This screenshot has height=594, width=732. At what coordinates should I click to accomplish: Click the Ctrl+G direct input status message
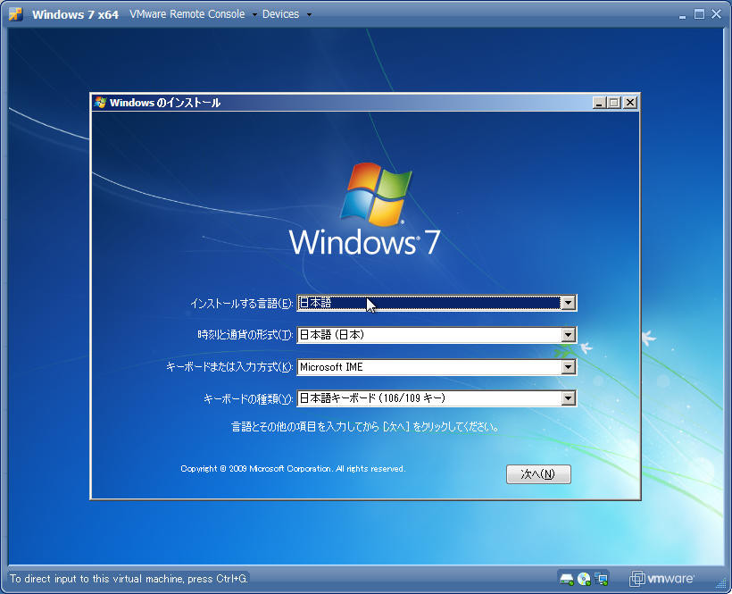pyautogui.click(x=129, y=579)
